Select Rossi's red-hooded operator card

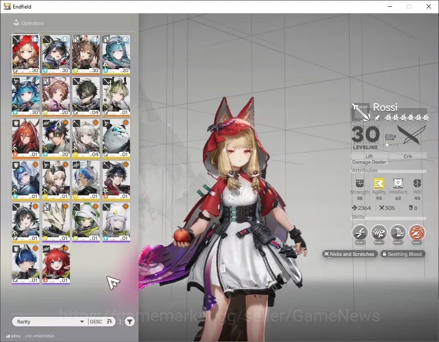coord(26,55)
